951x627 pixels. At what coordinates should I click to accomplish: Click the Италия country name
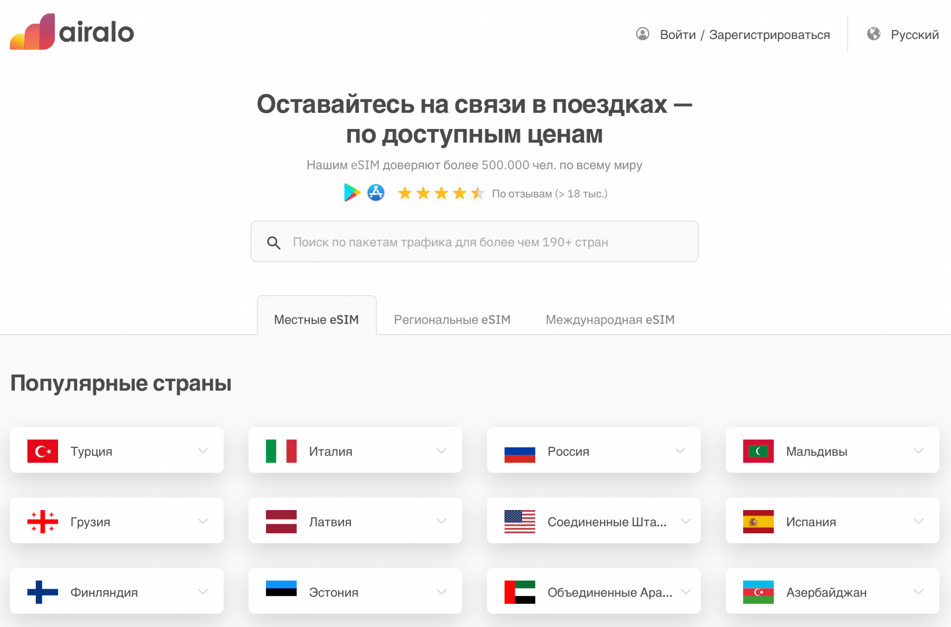point(331,451)
